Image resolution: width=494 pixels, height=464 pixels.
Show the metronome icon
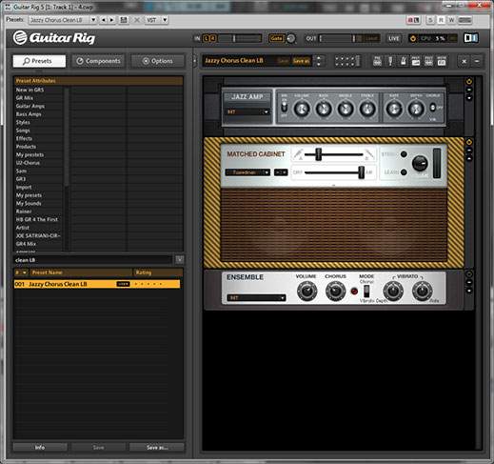point(403,61)
